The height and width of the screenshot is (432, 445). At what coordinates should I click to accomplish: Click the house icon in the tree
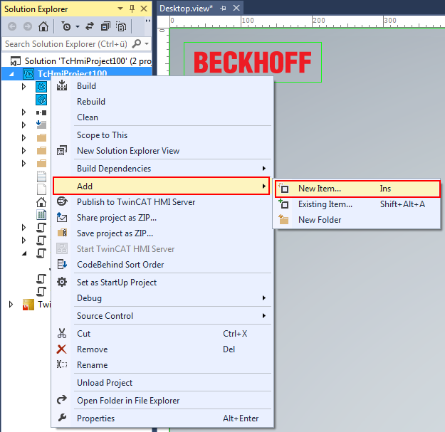click(41, 202)
